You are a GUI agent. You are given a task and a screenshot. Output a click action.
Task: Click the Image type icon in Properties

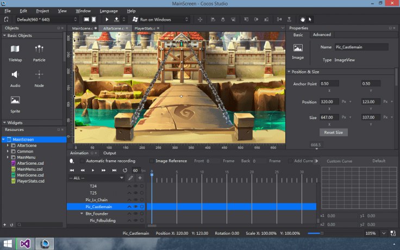click(298, 48)
